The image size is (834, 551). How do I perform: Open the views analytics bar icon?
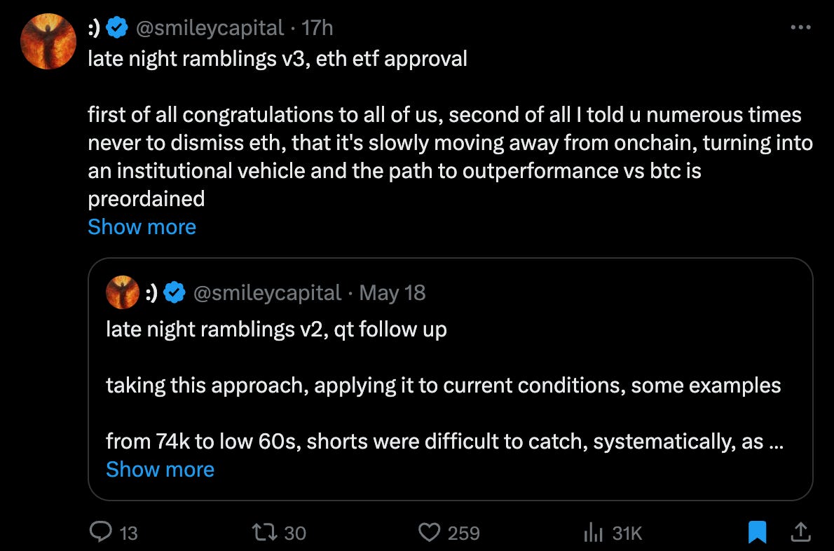pyautogui.click(x=593, y=532)
